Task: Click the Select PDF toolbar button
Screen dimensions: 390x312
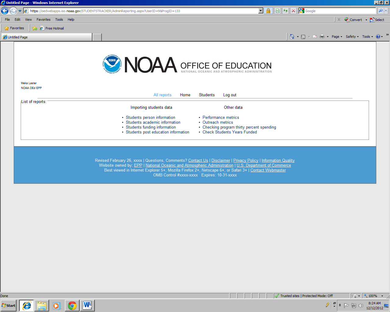Action: tap(377, 20)
